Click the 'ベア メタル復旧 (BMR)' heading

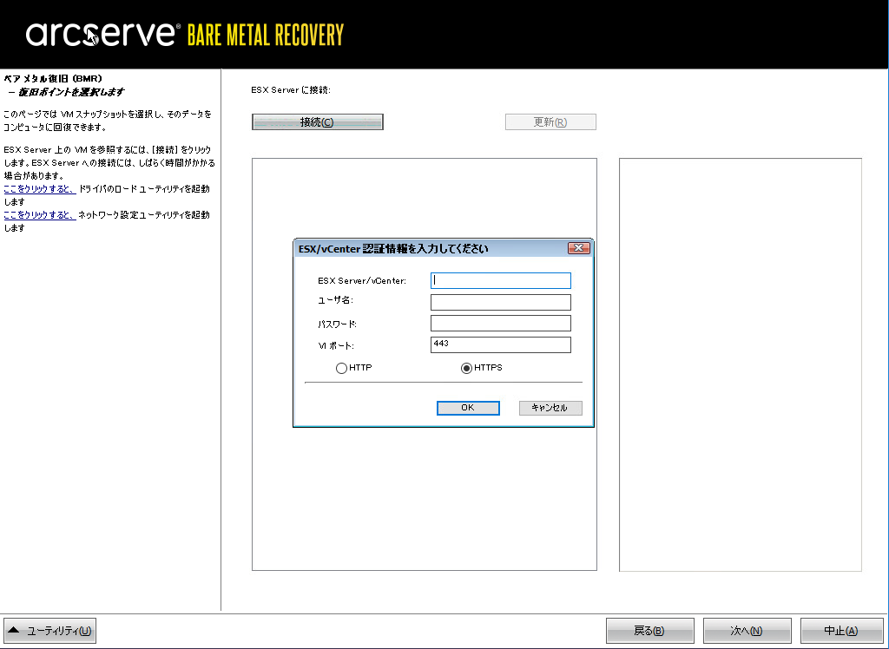point(53,78)
